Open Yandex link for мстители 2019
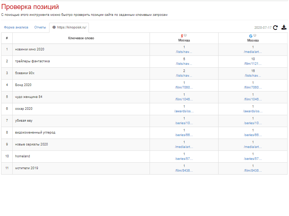 click(184, 171)
